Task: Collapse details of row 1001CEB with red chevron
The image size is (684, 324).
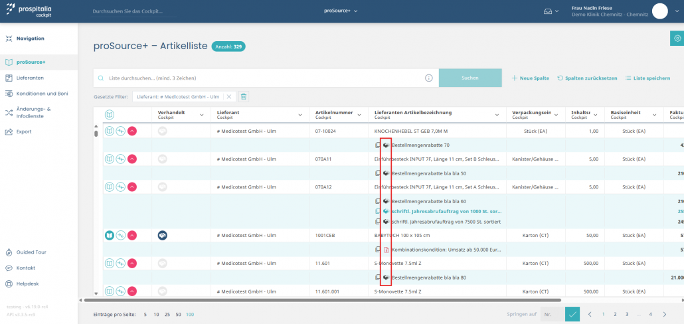Action: [131, 236]
